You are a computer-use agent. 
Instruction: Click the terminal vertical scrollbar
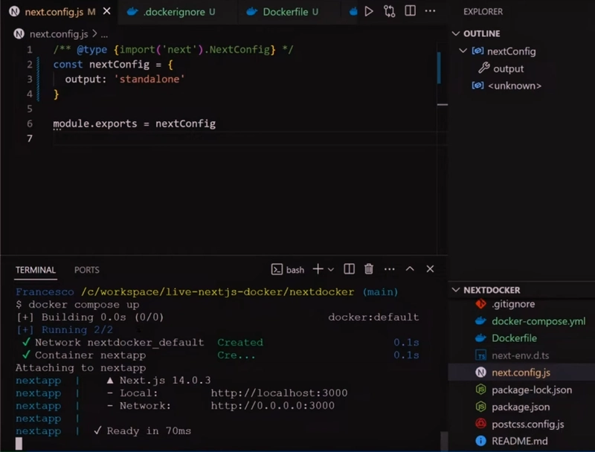[443, 441]
